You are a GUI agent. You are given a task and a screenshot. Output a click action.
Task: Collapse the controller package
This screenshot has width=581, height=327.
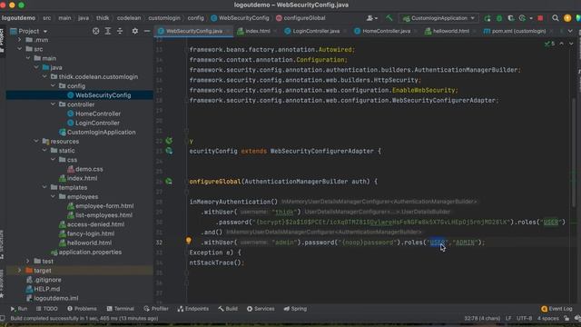coord(53,104)
